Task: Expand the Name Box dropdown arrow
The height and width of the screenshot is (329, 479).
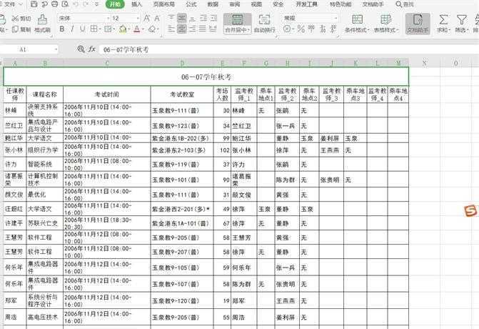Action: [x=56, y=49]
